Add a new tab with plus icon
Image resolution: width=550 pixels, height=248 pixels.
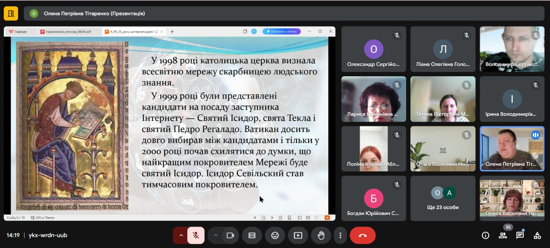point(172,32)
